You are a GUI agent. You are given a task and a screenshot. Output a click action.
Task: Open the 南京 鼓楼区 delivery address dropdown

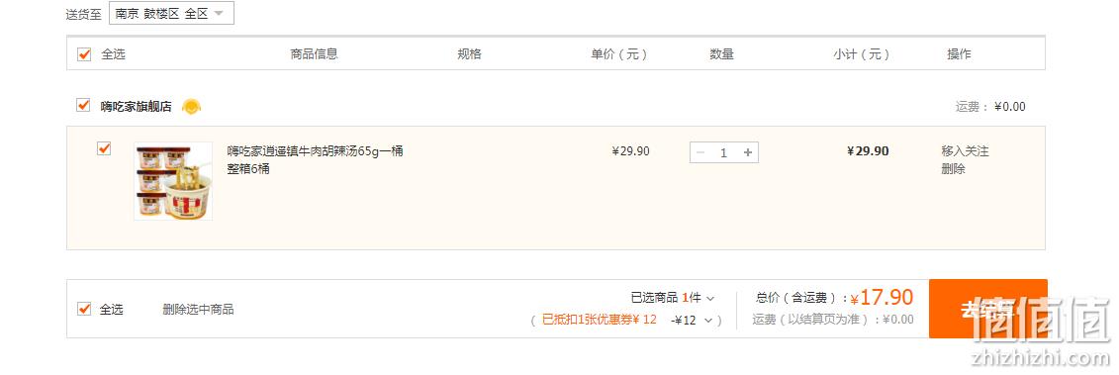(171, 14)
